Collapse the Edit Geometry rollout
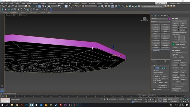Screen dimensions: 190x107 (176, 50)
